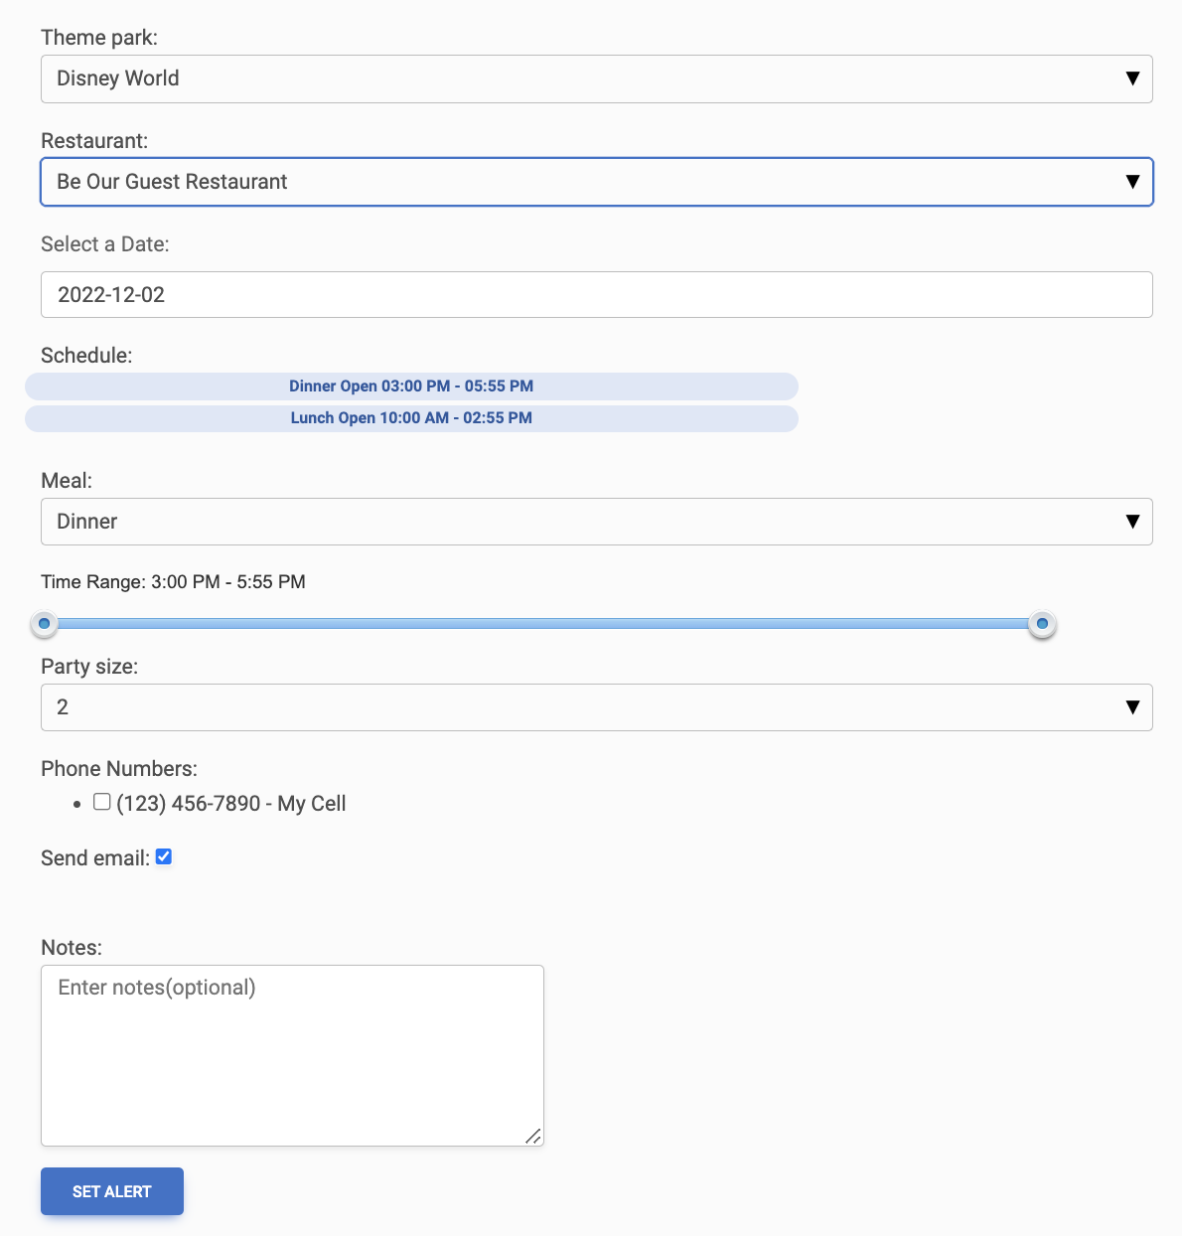Select the Dinner Open 03:00 PM schedule bar

click(x=411, y=386)
